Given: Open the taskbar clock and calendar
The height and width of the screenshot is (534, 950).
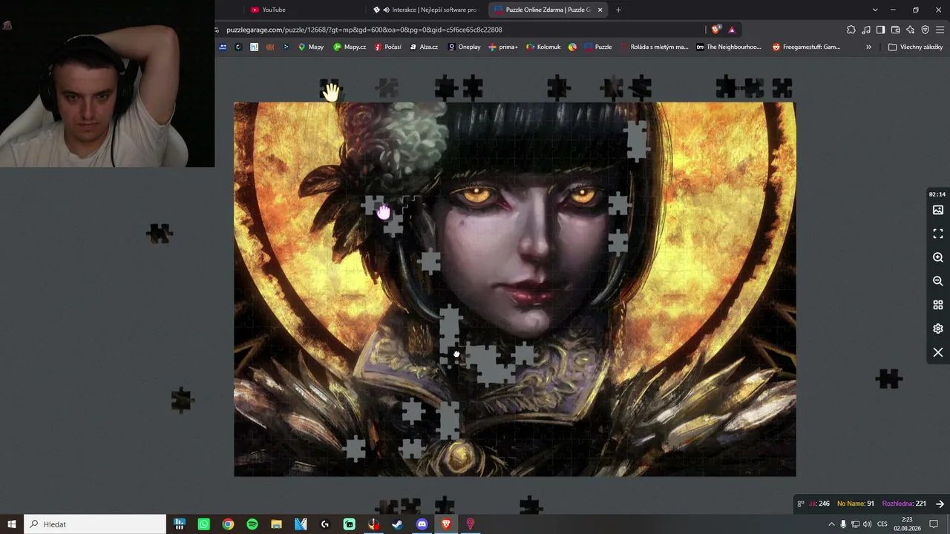Looking at the screenshot, I should click(x=907, y=524).
